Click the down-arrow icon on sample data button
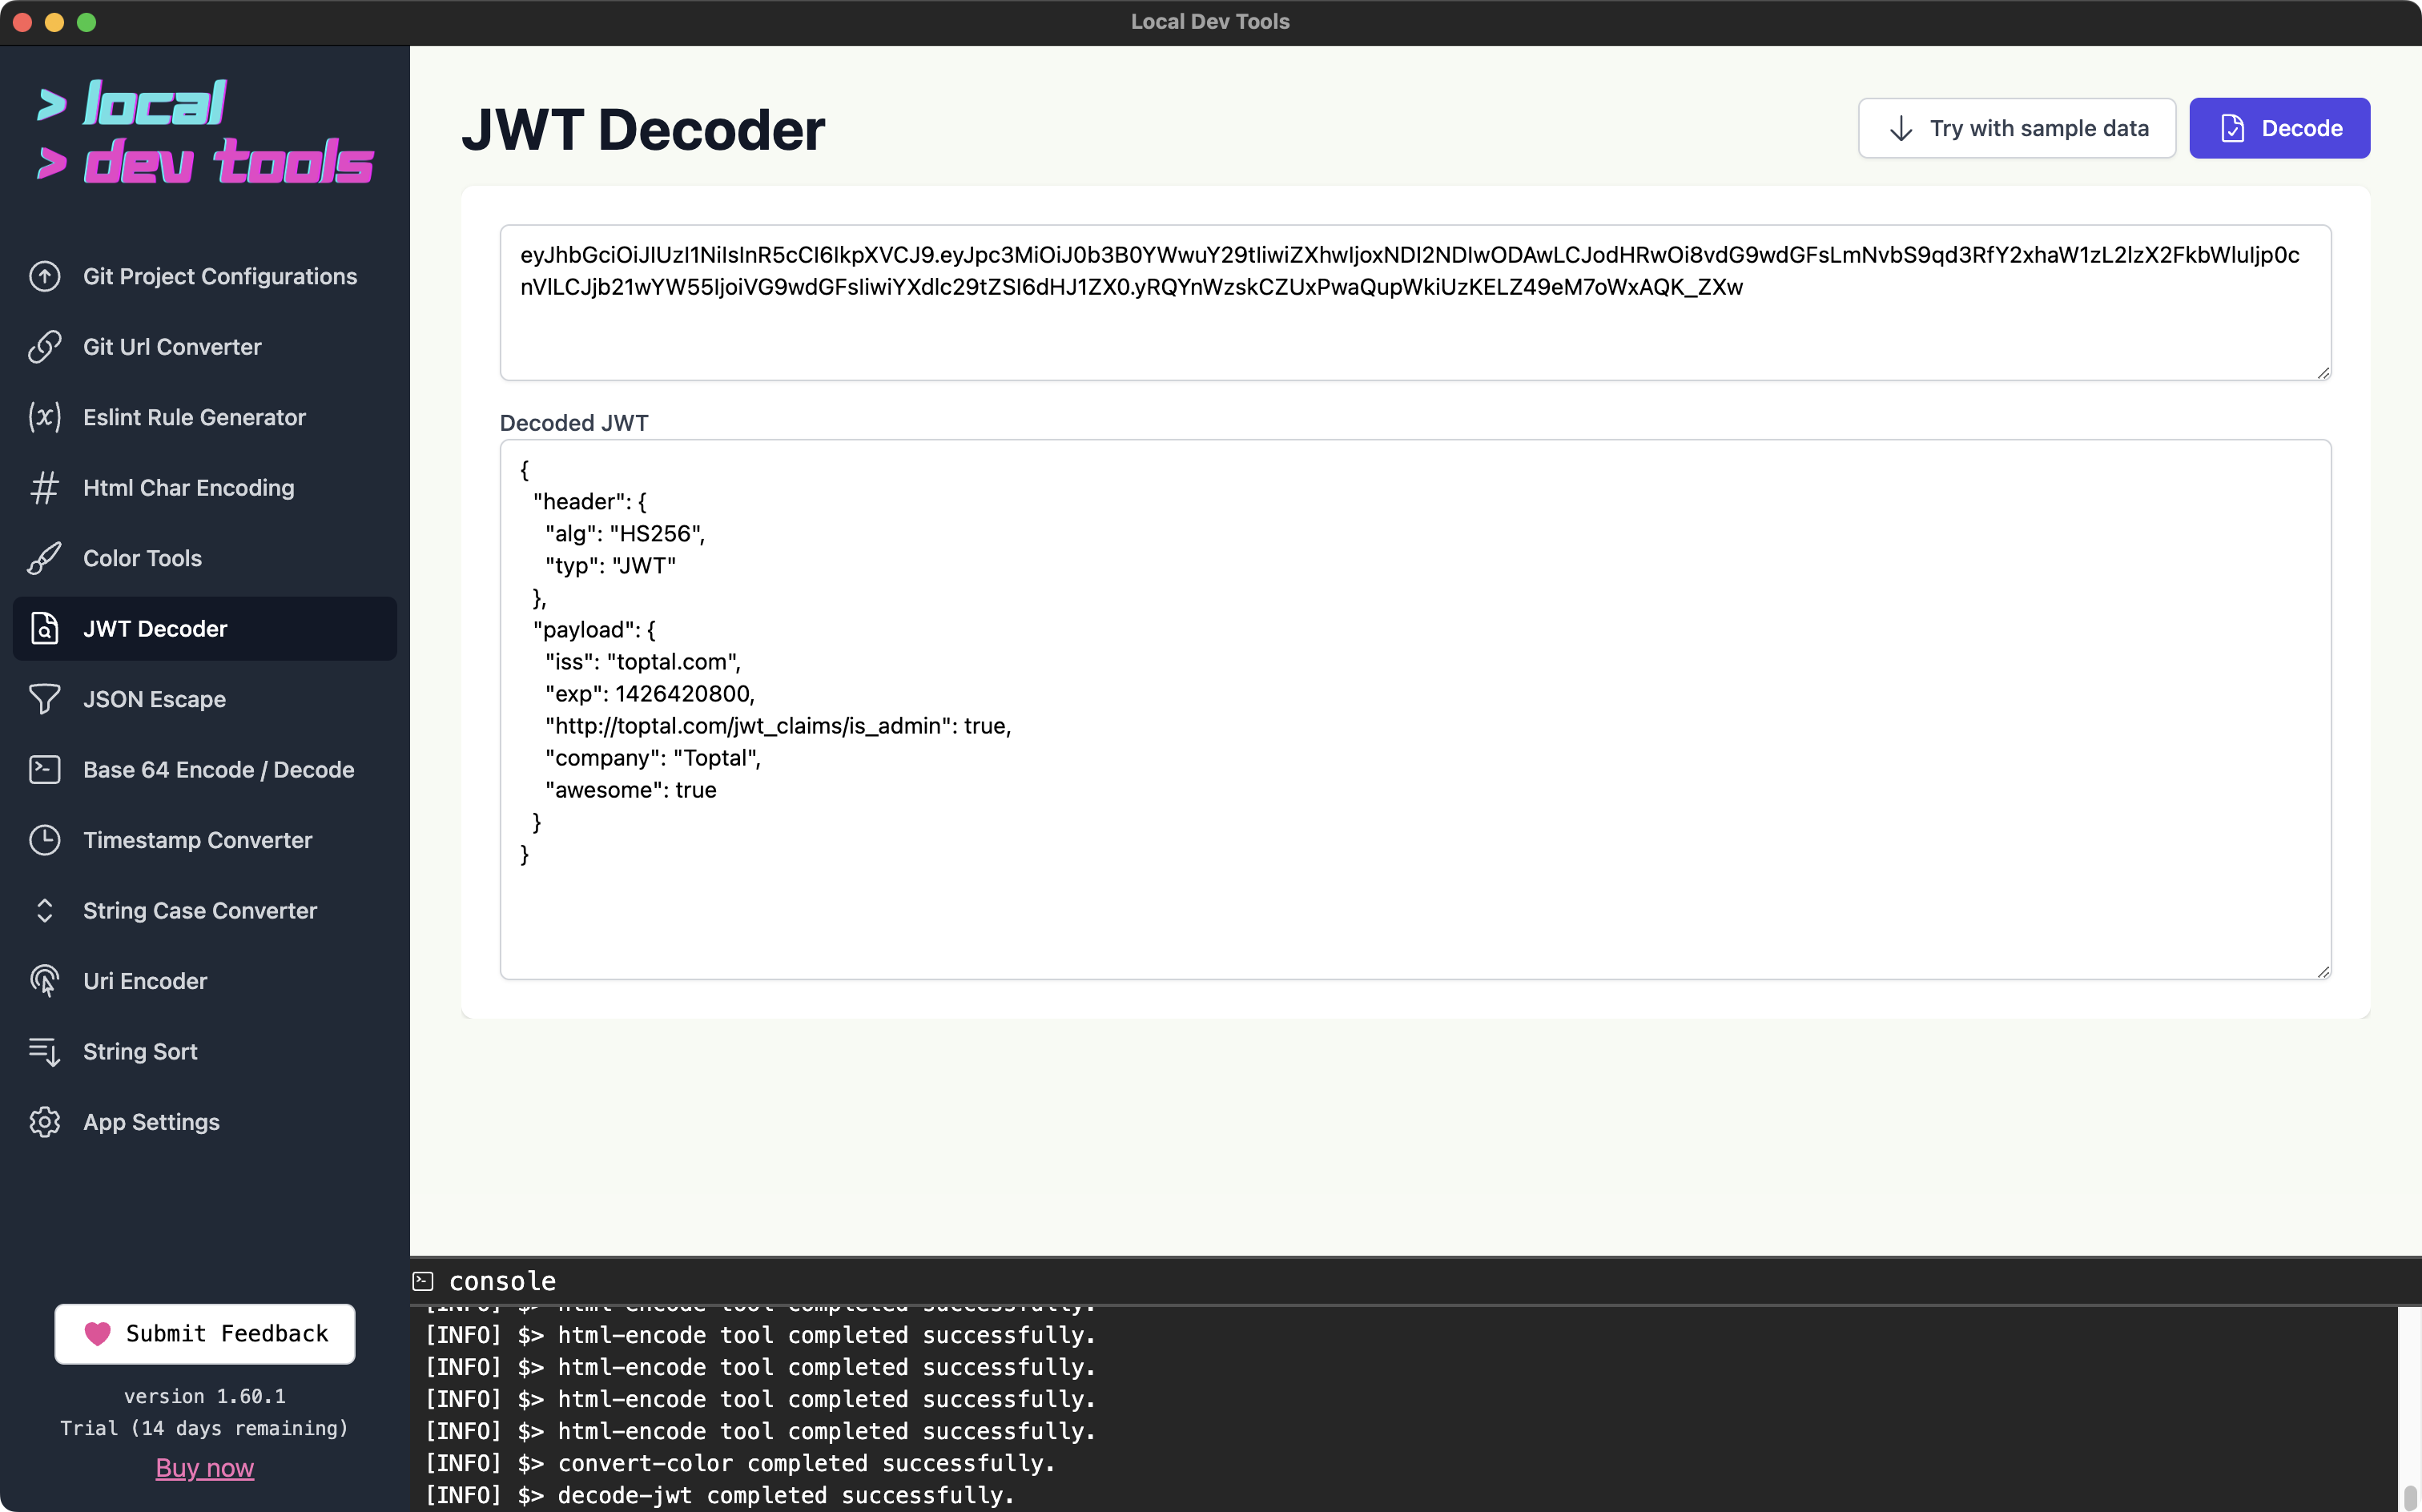This screenshot has width=2422, height=1512. [x=1901, y=128]
